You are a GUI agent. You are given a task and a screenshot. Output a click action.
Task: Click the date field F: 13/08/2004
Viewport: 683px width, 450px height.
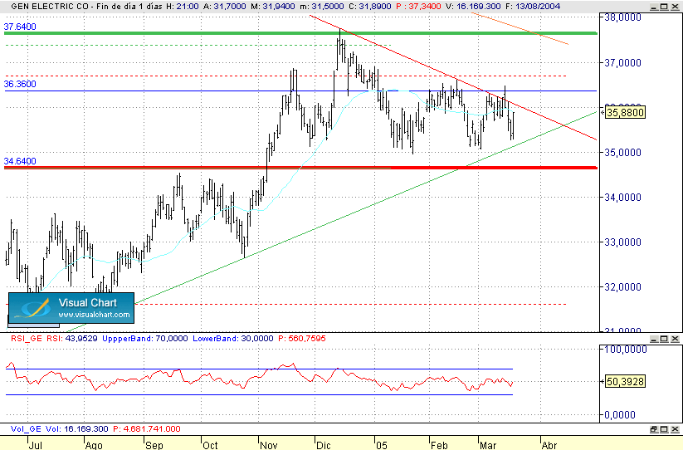pos(533,7)
